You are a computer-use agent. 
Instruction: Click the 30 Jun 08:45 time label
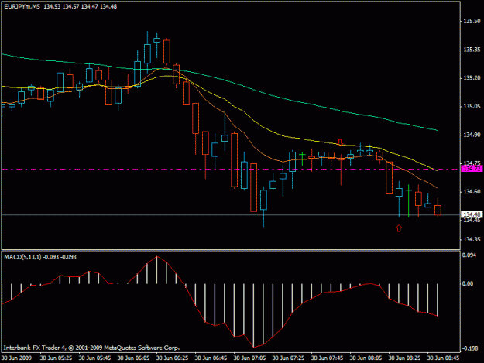pyautogui.click(x=443, y=358)
